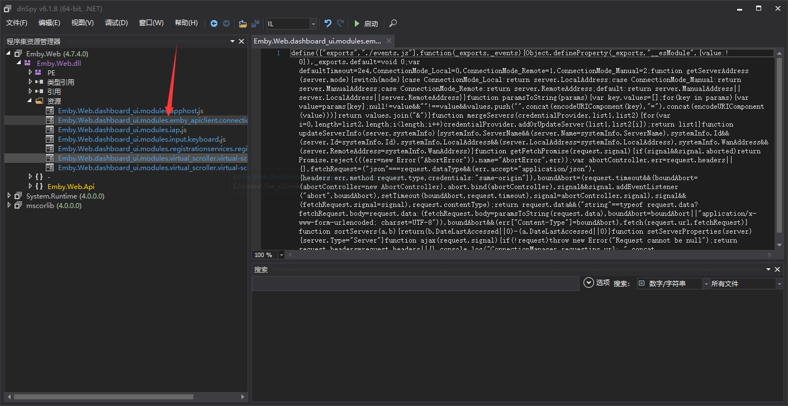Expand the 引用 node
Viewport: 788px width, 406px height.
tap(30, 91)
